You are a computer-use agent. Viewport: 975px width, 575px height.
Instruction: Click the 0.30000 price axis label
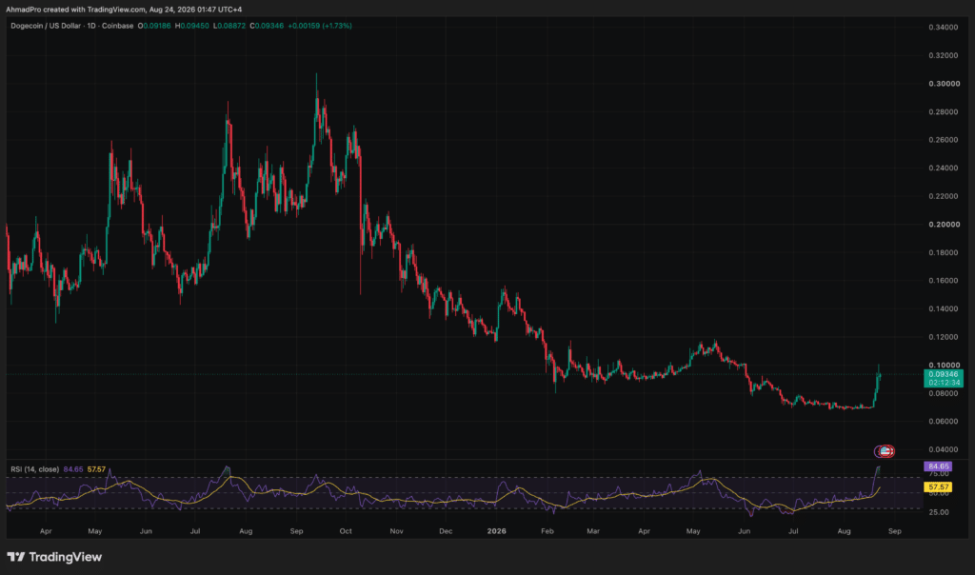(x=944, y=84)
